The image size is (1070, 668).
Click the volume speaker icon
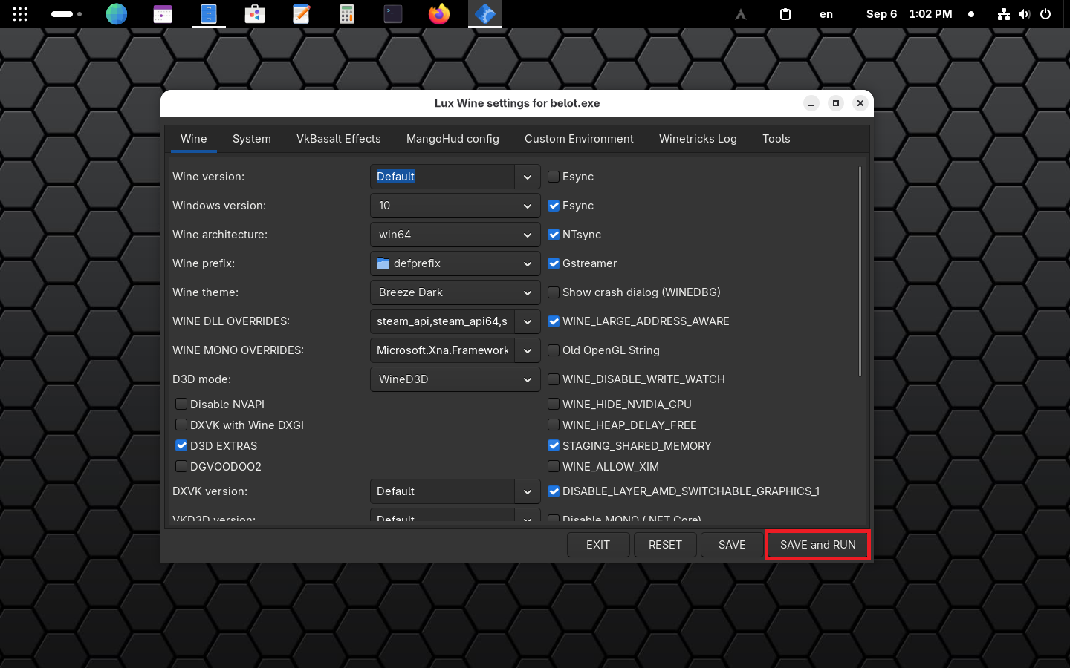click(1025, 14)
